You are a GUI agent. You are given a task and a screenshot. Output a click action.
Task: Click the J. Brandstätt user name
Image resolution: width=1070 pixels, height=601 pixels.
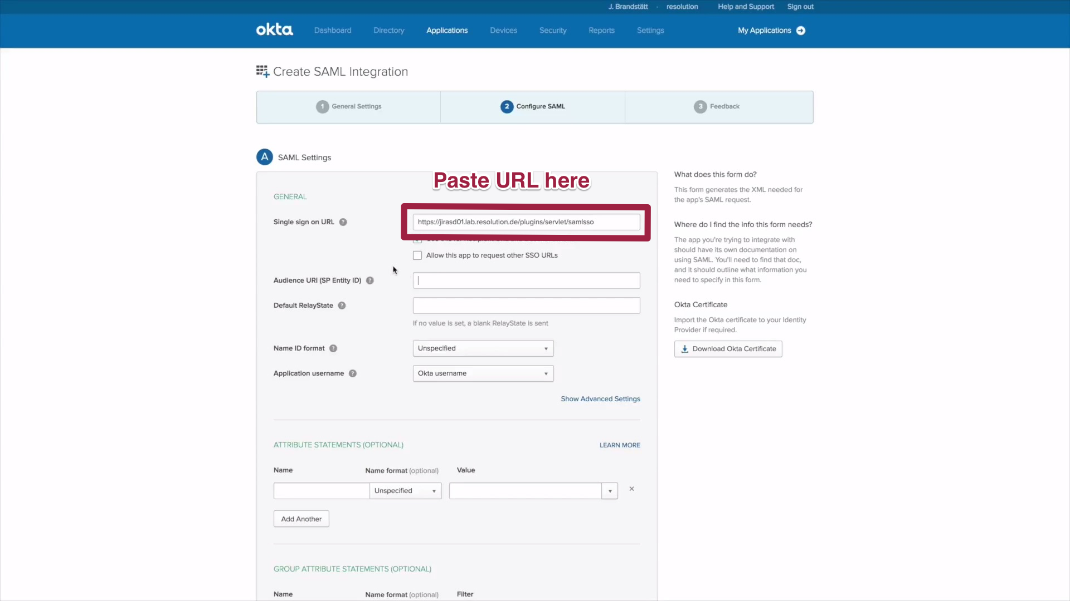628,7
